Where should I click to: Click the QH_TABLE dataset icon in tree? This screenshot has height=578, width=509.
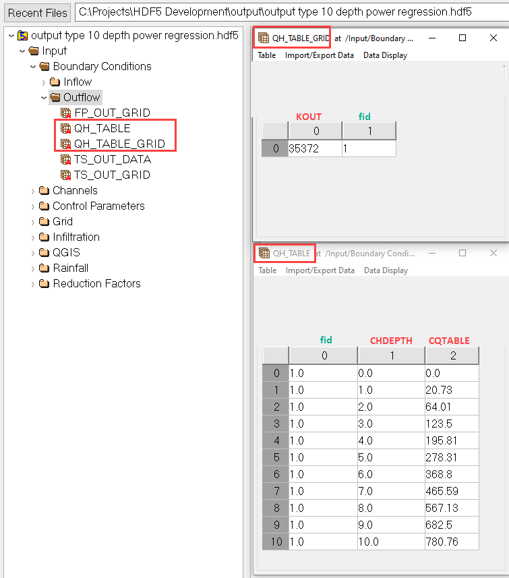(65, 128)
